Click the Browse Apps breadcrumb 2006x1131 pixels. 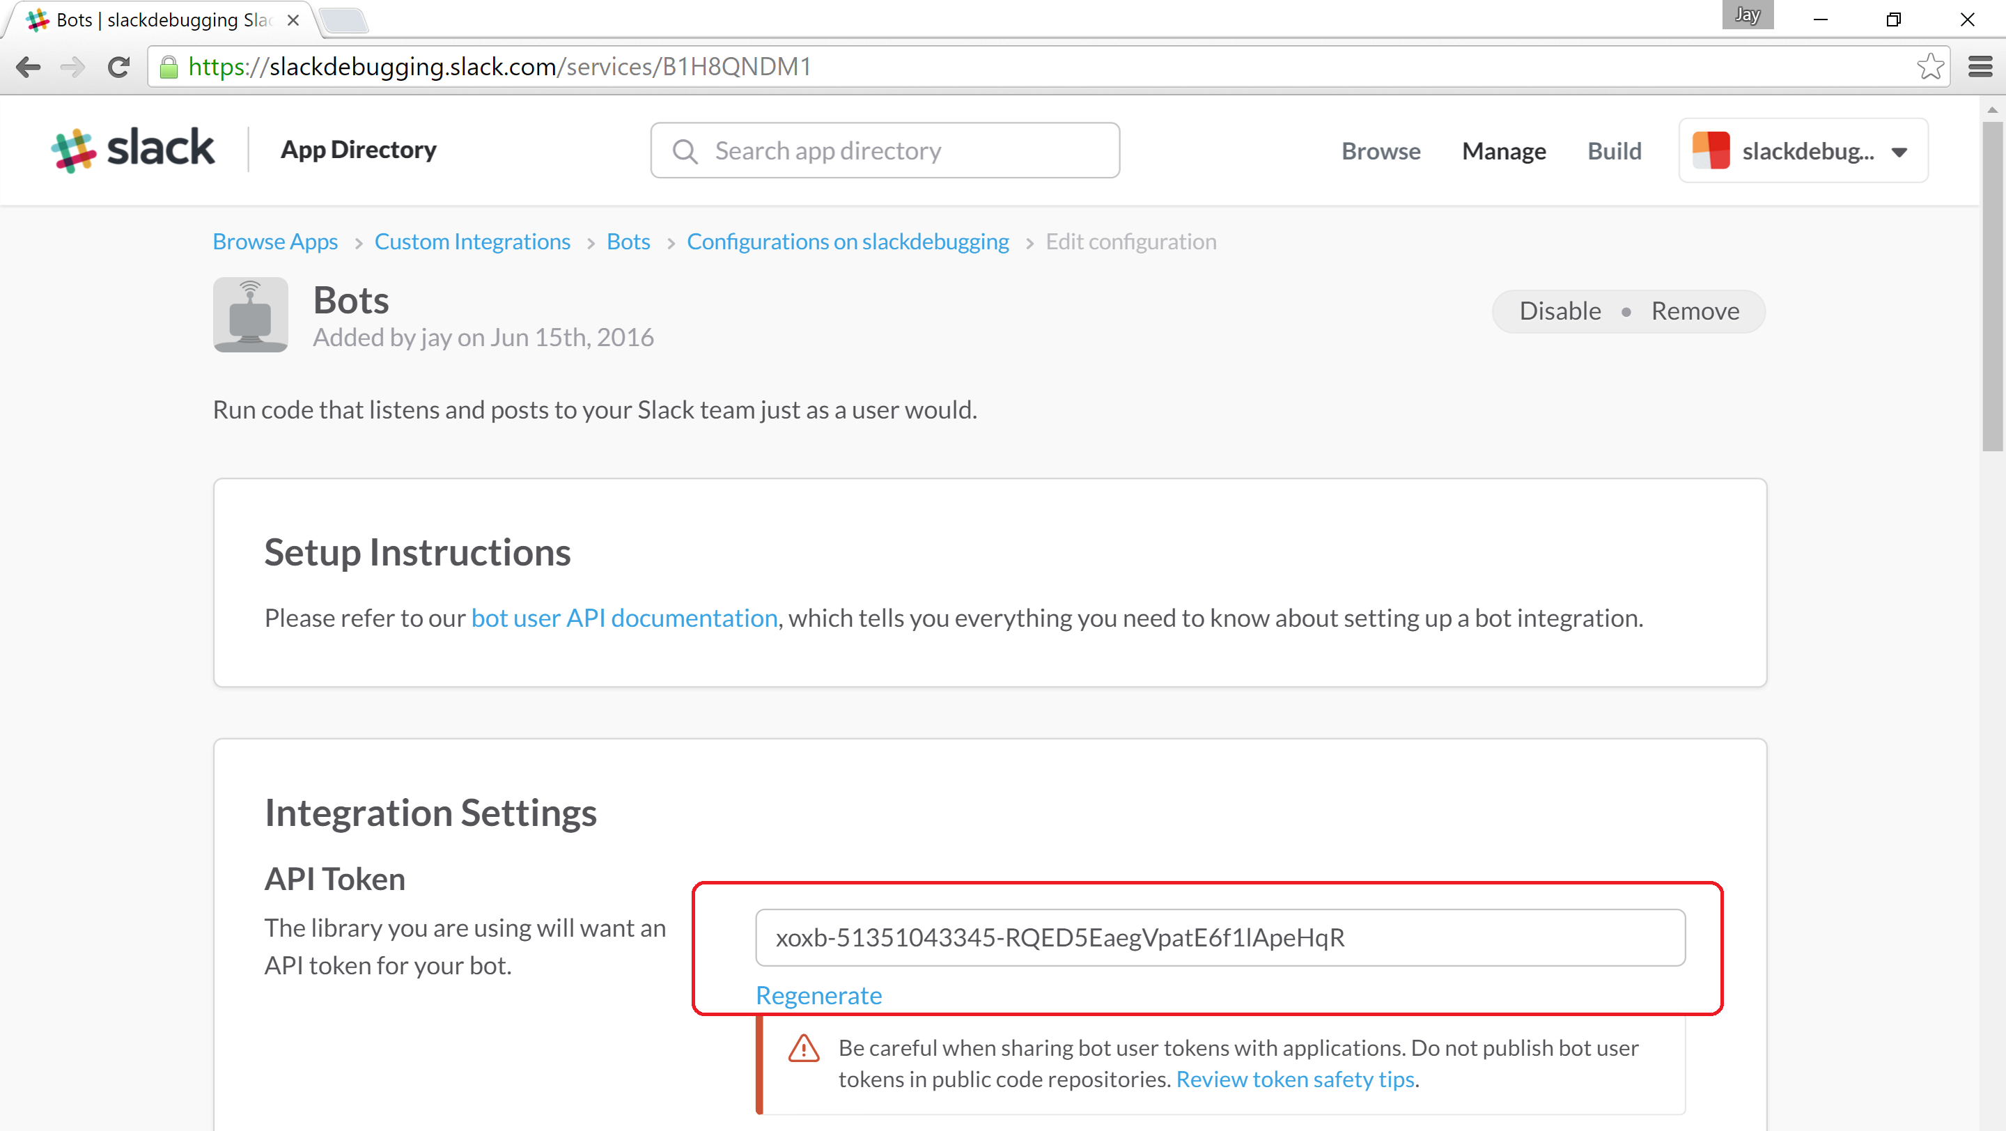(275, 241)
